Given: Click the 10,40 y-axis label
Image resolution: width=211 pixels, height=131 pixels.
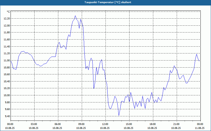Looking at the screenshot, I should (7, 81).
